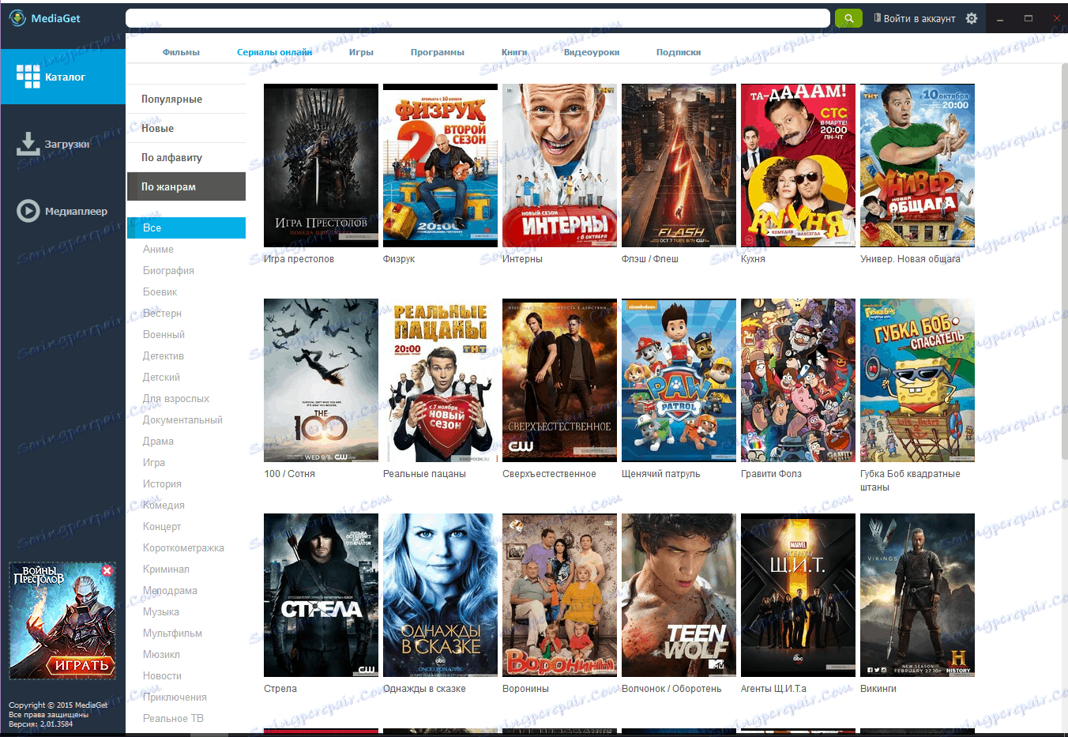Image resolution: width=1068 pixels, height=737 pixels.
Task: Select the История genre
Action: 162,483
